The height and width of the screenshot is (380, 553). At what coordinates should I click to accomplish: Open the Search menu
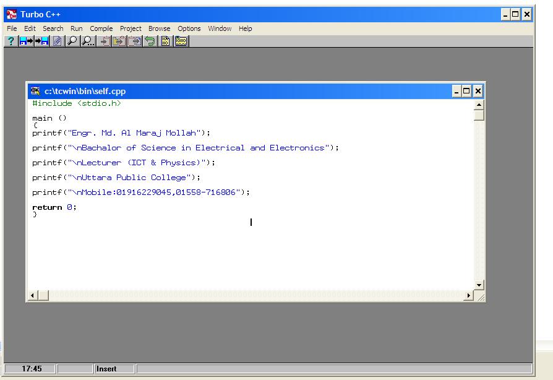[53, 28]
